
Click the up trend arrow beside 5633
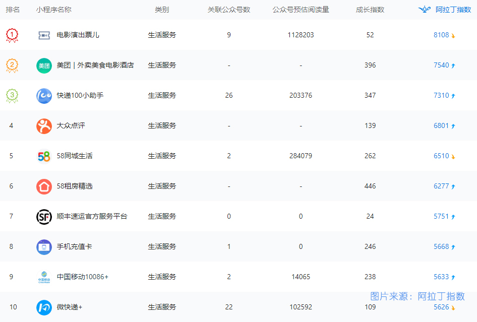click(x=453, y=277)
